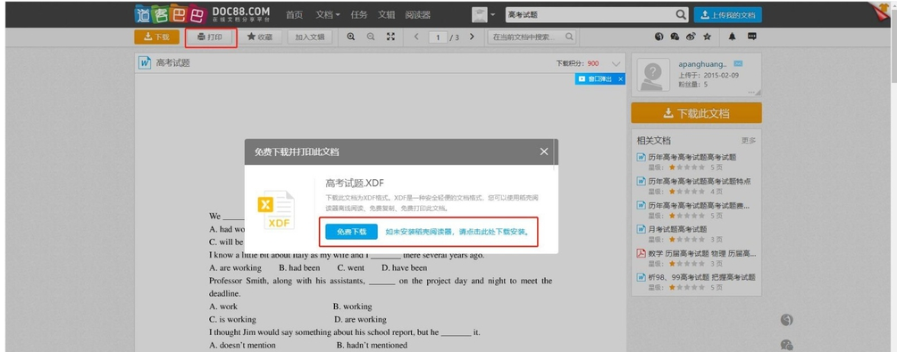
Task: Zoom in with the magnifier plus icon
Action: point(351,37)
